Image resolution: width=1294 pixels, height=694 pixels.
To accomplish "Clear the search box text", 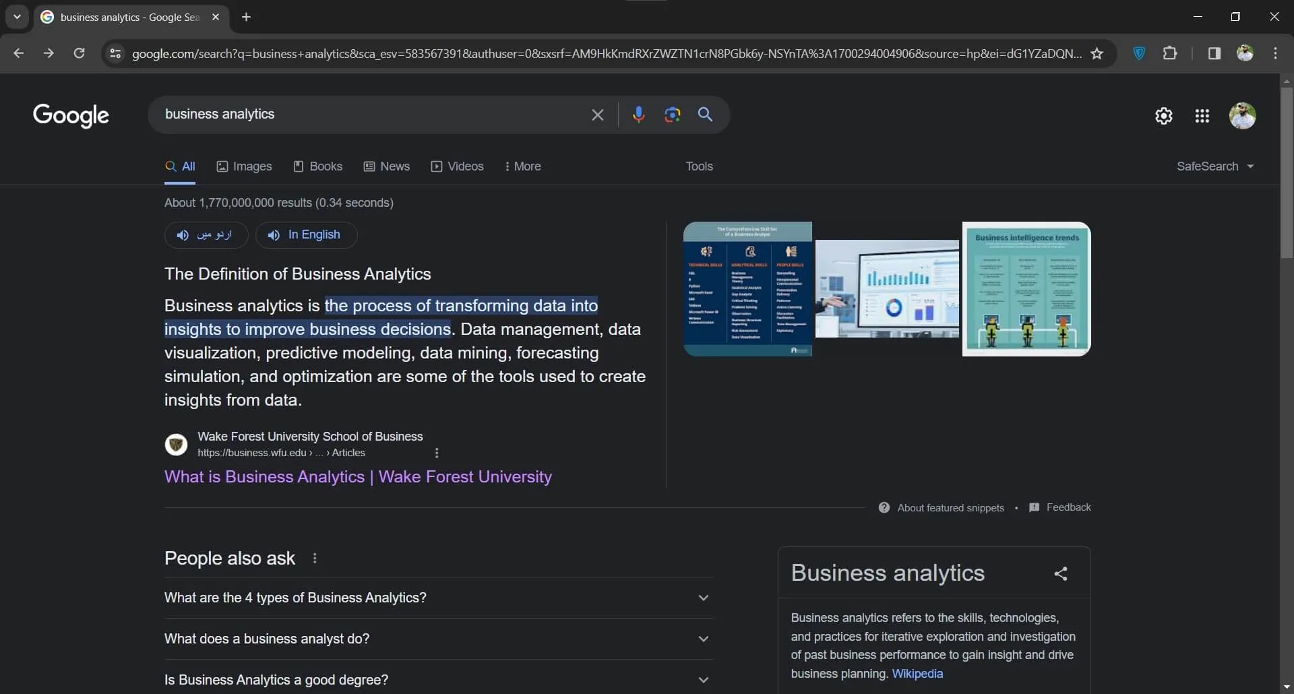I will point(597,115).
